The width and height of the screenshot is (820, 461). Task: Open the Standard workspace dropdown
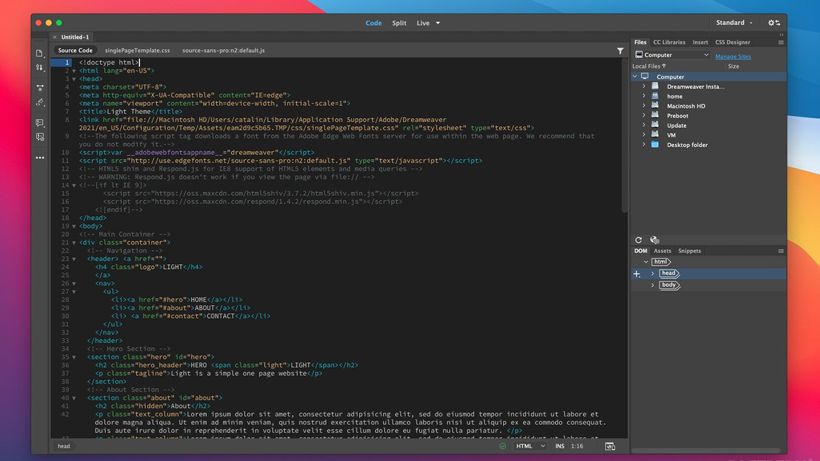coord(734,23)
